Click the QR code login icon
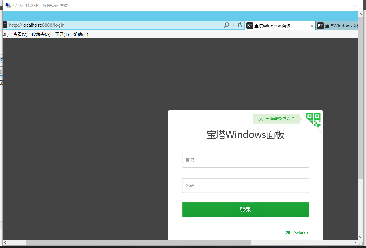This screenshot has width=366, height=248. (313, 120)
